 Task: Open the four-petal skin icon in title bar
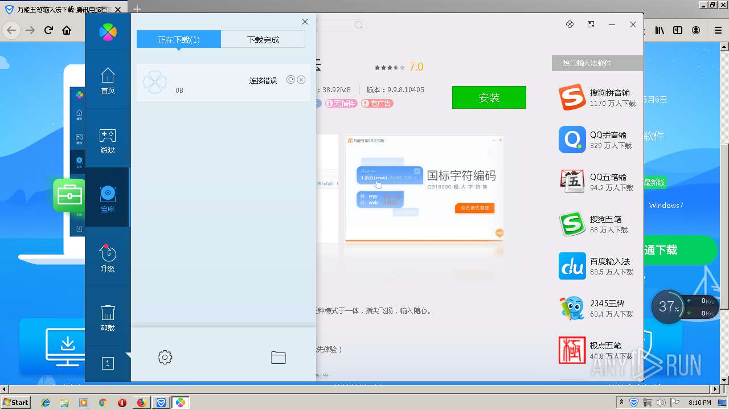[570, 24]
